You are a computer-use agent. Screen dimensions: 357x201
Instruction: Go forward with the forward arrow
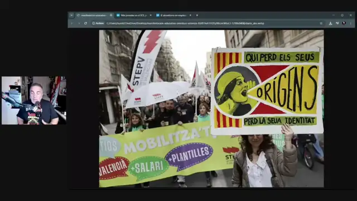pos(79,23)
